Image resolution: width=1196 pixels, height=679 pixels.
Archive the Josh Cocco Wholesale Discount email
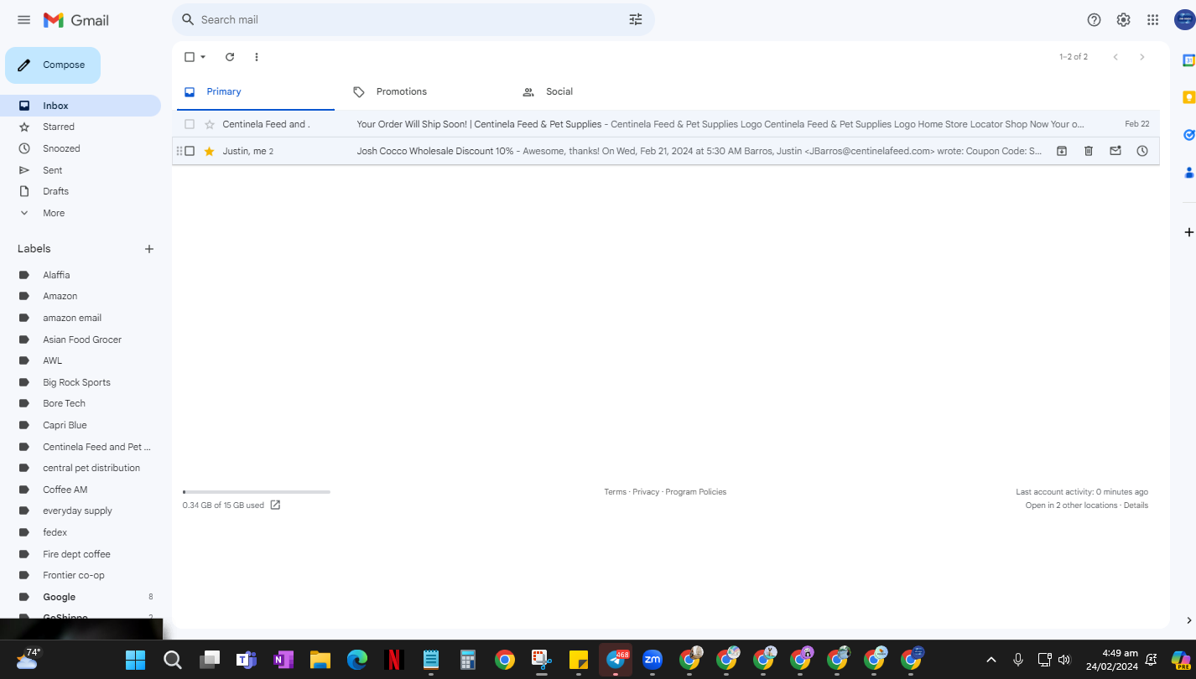(1061, 151)
